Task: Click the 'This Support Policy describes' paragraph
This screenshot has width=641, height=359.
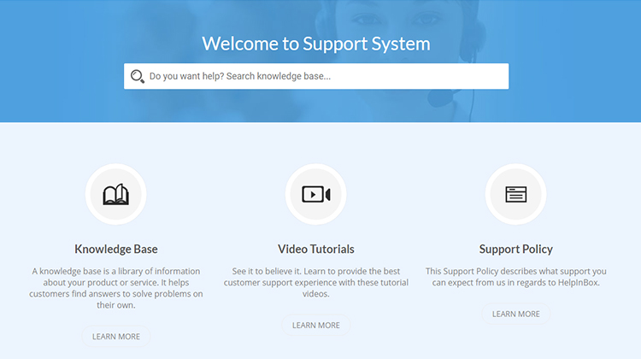Action: (516, 277)
